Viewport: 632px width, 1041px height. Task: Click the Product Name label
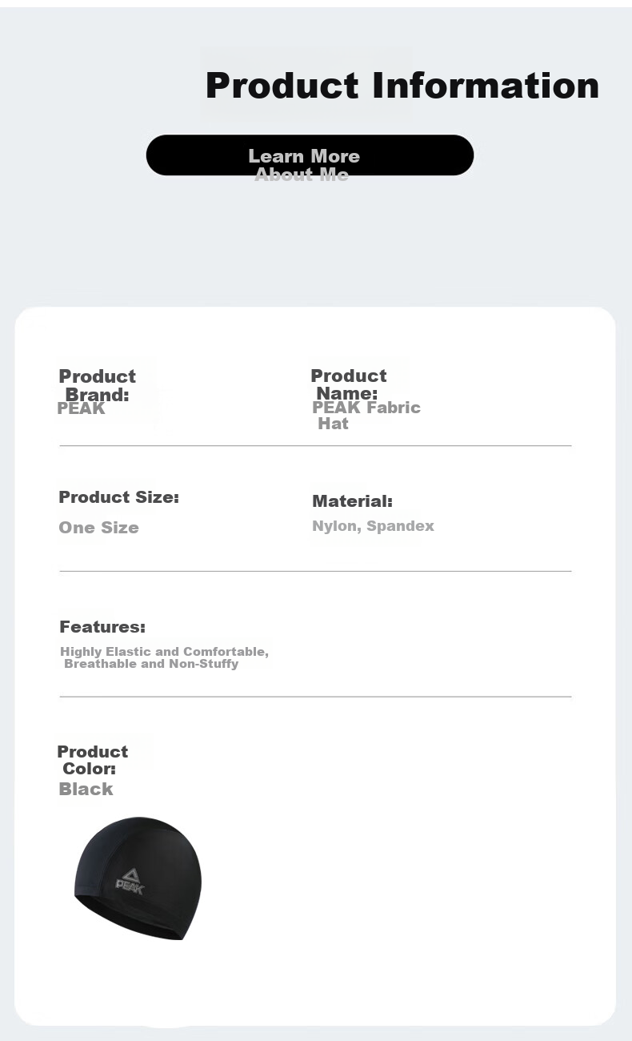[348, 384]
